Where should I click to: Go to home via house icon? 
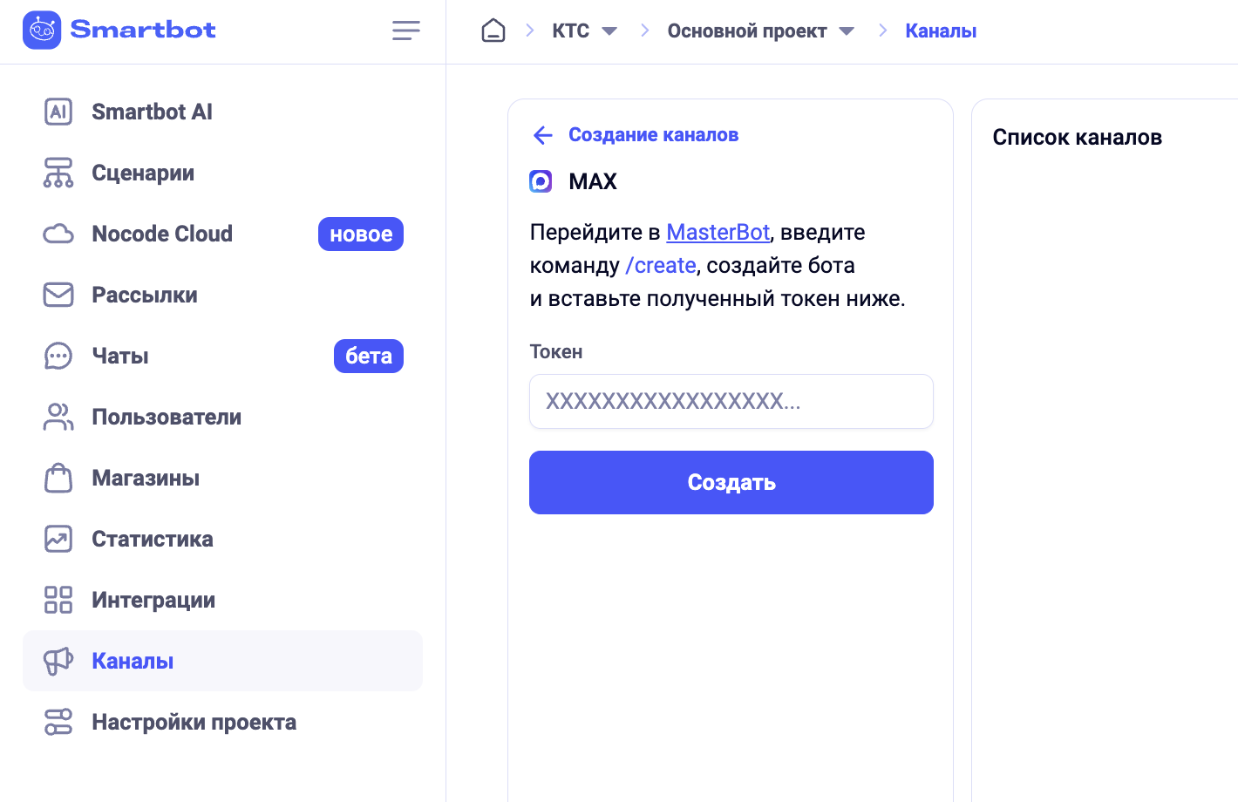click(493, 31)
